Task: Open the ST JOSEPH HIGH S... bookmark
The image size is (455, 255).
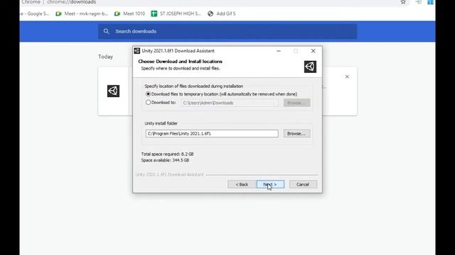Action: tap(176, 13)
